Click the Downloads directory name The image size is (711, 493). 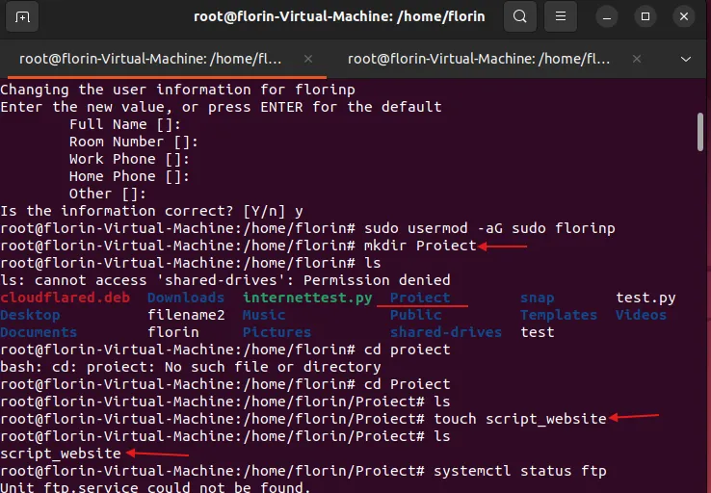tap(186, 298)
